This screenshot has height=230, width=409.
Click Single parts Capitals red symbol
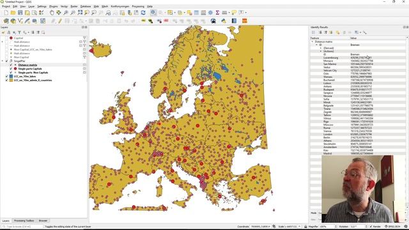coord(15,69)
